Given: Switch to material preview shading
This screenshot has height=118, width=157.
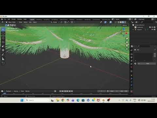Looking at the screenshot, I should point(123,22).
